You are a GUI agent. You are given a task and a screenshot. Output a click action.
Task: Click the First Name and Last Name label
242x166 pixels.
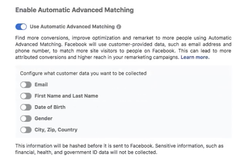click(x=66, y=96)
